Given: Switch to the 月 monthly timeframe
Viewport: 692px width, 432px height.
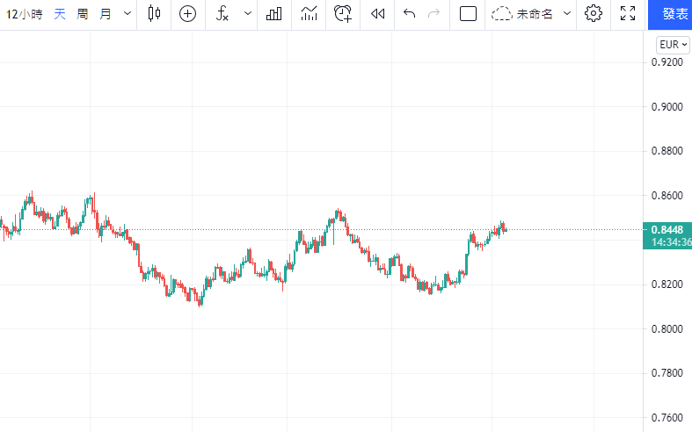Looking at the screenshot, I should [x=106, y=14].
